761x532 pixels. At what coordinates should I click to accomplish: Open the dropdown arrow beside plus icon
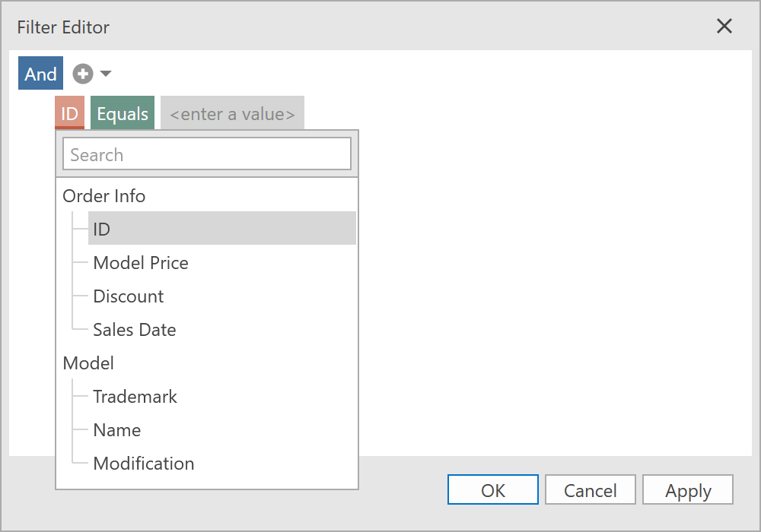click(106, 74)
